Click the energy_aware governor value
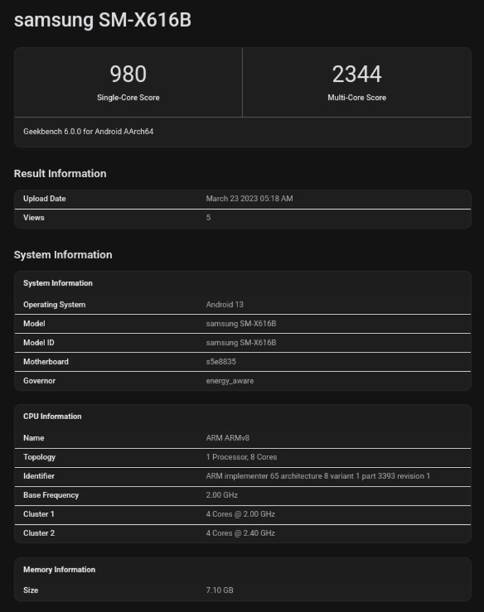Image resolution: width=484 pixels, height=612 pixels. click(230, 381)
